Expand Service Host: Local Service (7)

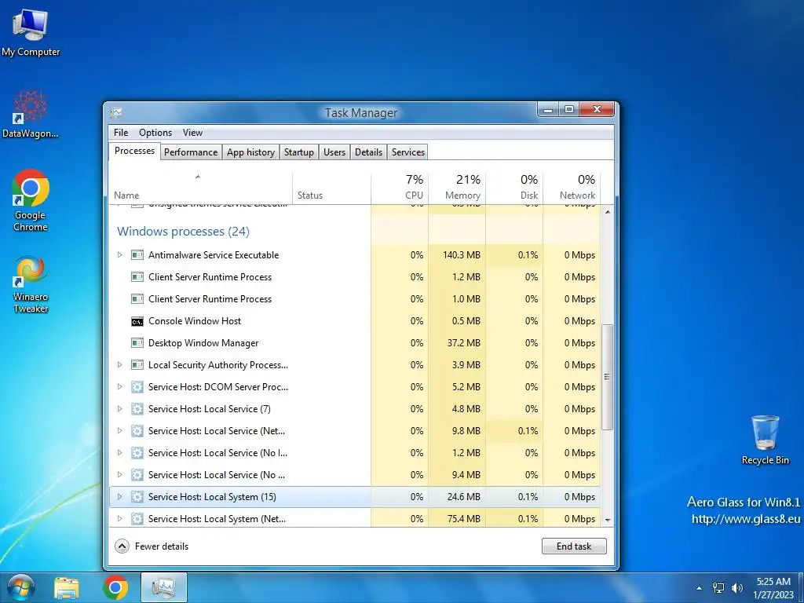(119, 409)
